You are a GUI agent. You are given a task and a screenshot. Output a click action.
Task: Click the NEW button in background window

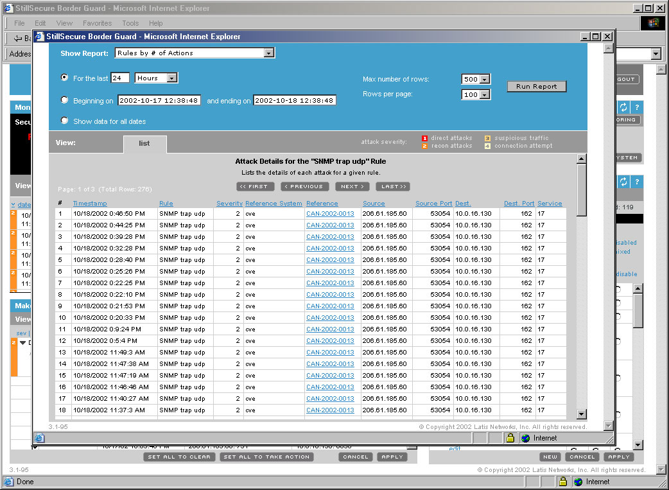click(550, 457)
